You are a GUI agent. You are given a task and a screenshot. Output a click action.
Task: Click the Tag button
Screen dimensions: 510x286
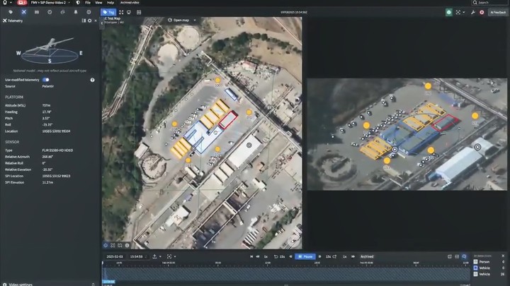(108, 12)
